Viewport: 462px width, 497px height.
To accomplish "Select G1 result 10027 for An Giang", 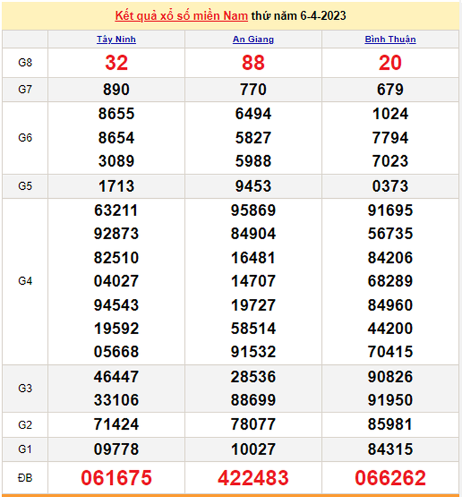I will coord(253,448).
